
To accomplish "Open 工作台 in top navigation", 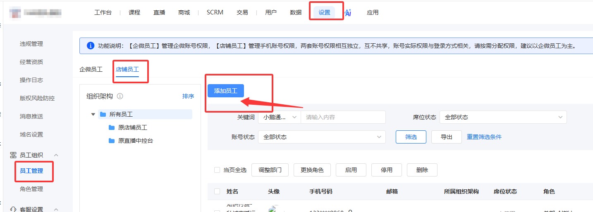I will tap(103, 12).
